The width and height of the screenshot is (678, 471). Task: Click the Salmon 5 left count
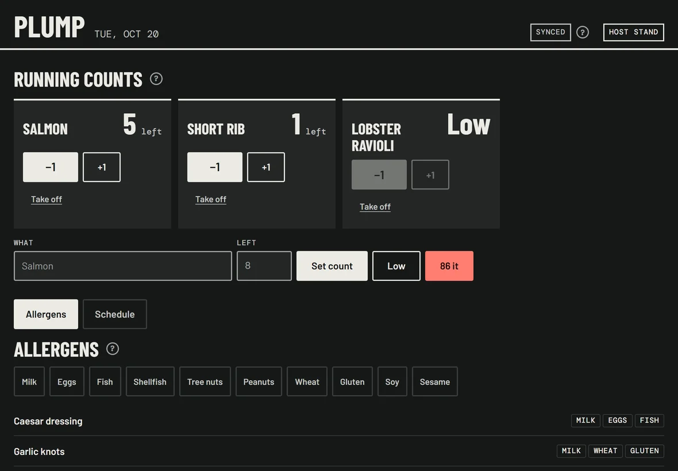142,125
